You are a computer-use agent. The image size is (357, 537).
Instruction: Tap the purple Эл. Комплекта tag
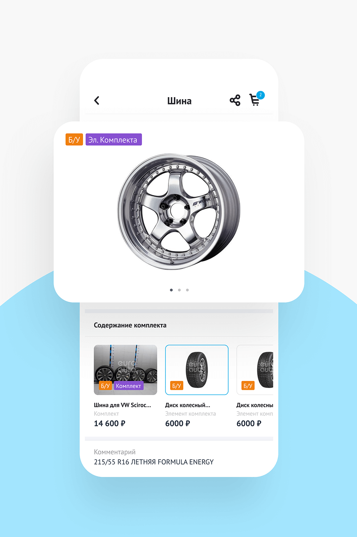(114, 139)
